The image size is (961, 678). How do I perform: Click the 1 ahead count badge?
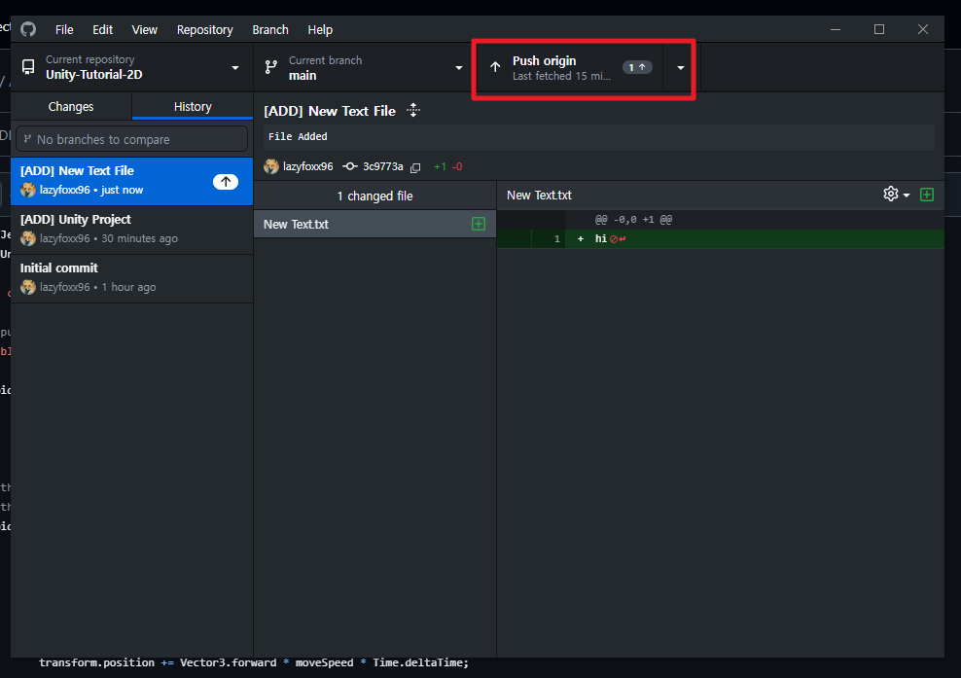pos(637,67)
